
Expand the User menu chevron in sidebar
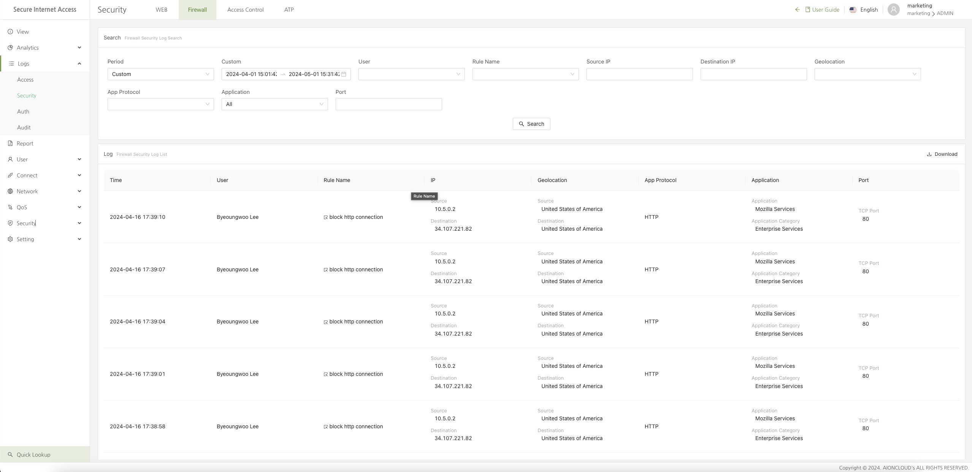coord(79,159)
